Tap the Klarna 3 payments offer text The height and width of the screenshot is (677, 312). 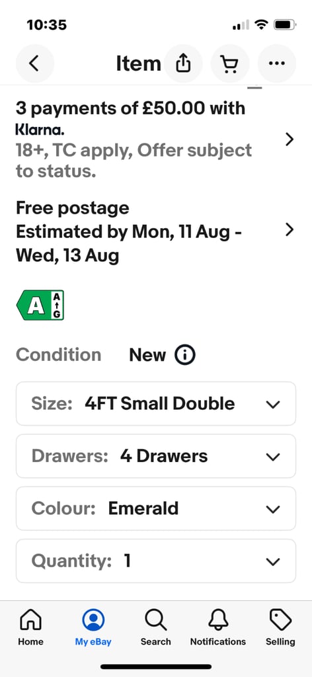tap(131, 108)
